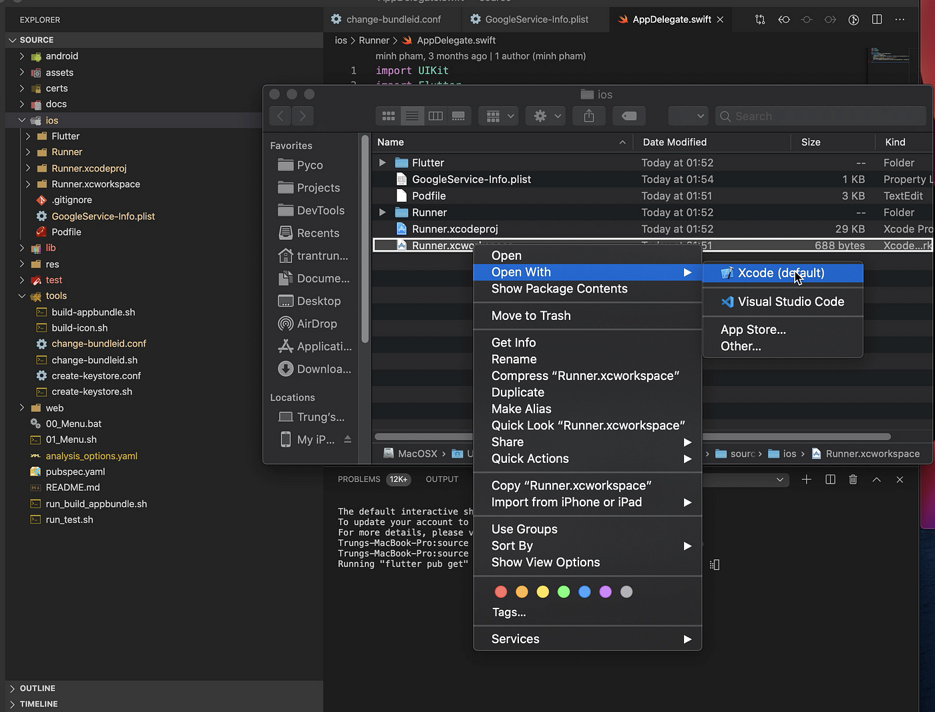Apply the purple tag color
This screenshot has width=935, height=712.
tap(606, 592)
